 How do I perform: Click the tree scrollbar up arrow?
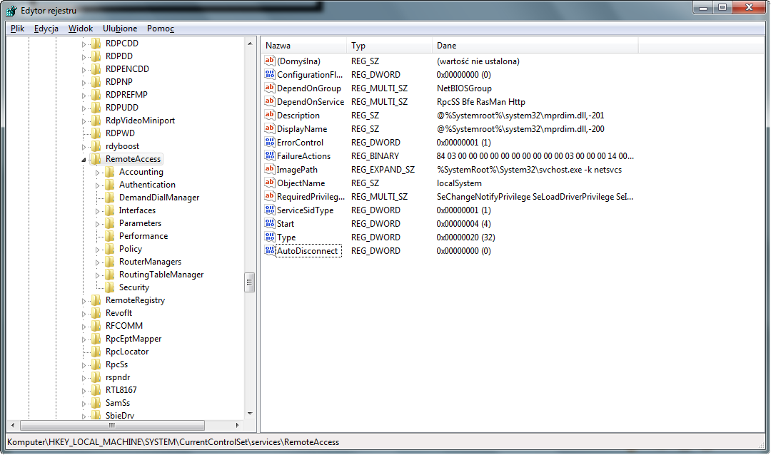250,44
